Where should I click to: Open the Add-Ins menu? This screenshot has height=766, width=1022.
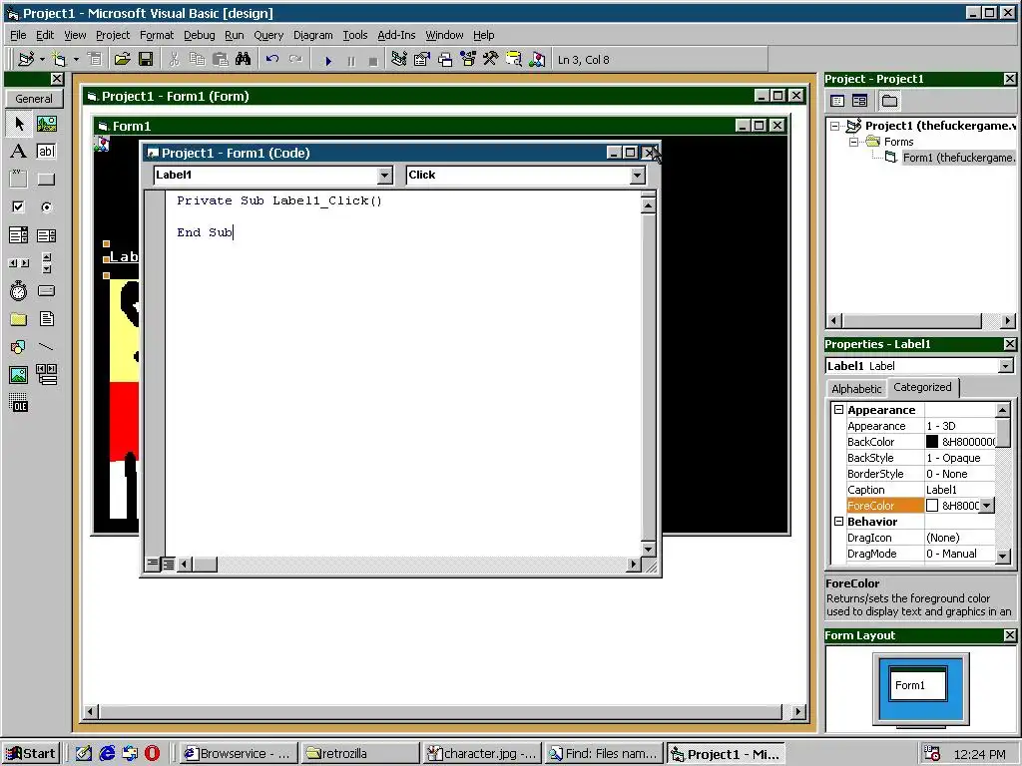396,35
